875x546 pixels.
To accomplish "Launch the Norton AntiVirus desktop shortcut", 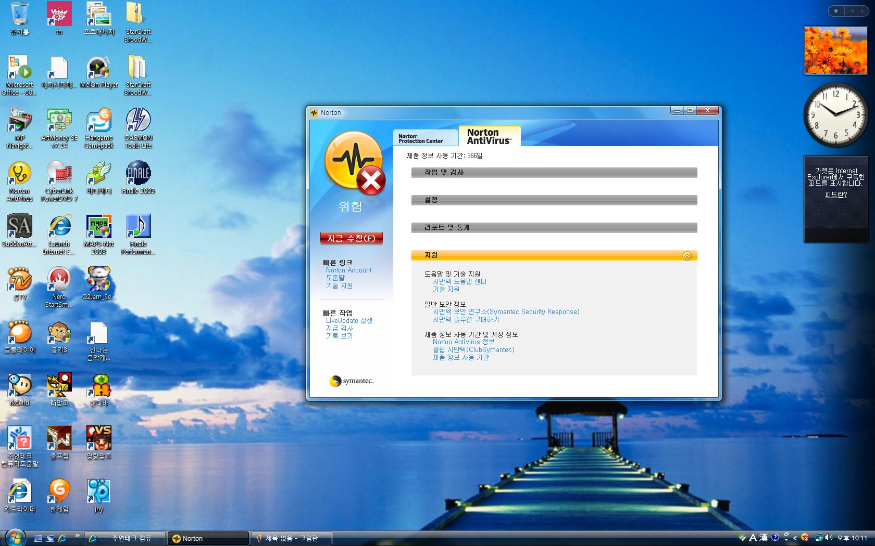I will (x=20, y=181).
